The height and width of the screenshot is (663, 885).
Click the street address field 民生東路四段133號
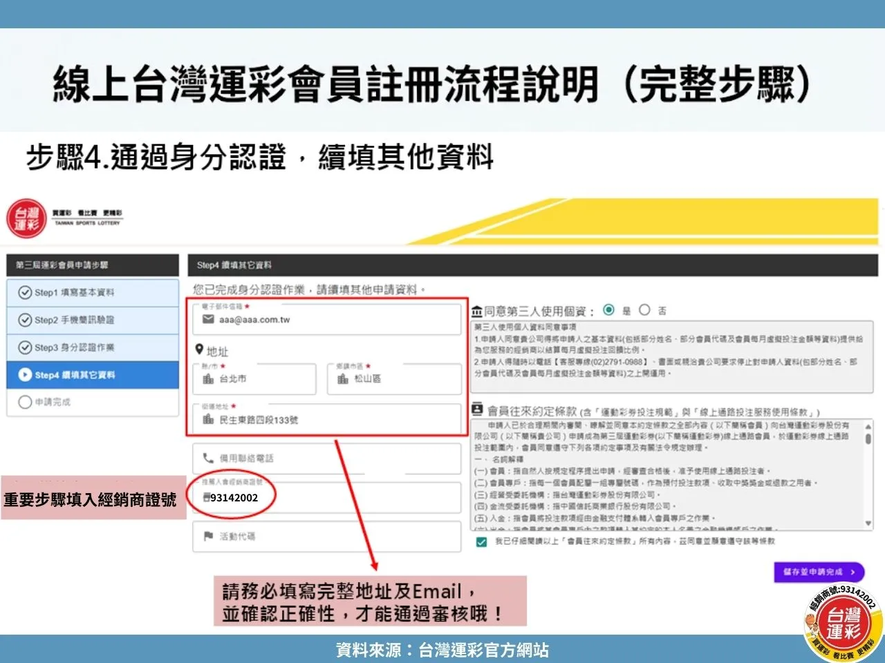[x=327, y=419]
